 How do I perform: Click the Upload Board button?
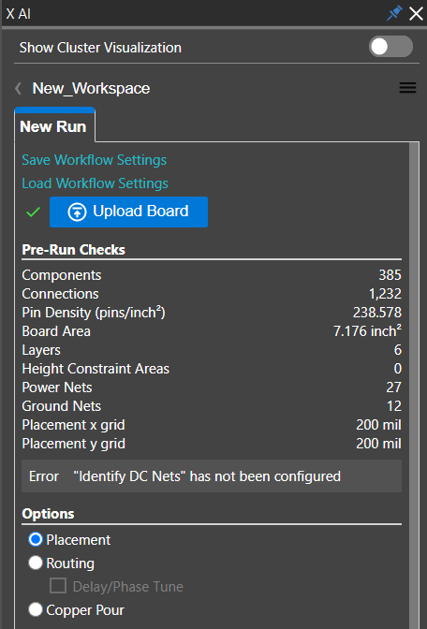(128, 212)
